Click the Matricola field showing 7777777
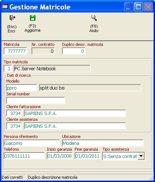This screenshot has height=182, width=155. click(x=15, y=51)
